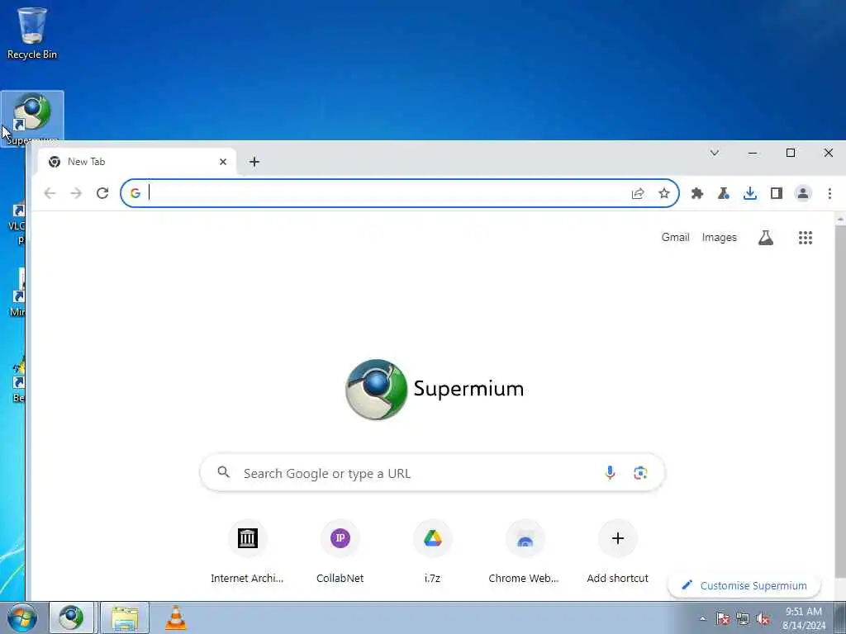The width and height of the screenshot is (846, 634).
Task: Click the share page icon in address bar
Action: click(x=638, y=193)
